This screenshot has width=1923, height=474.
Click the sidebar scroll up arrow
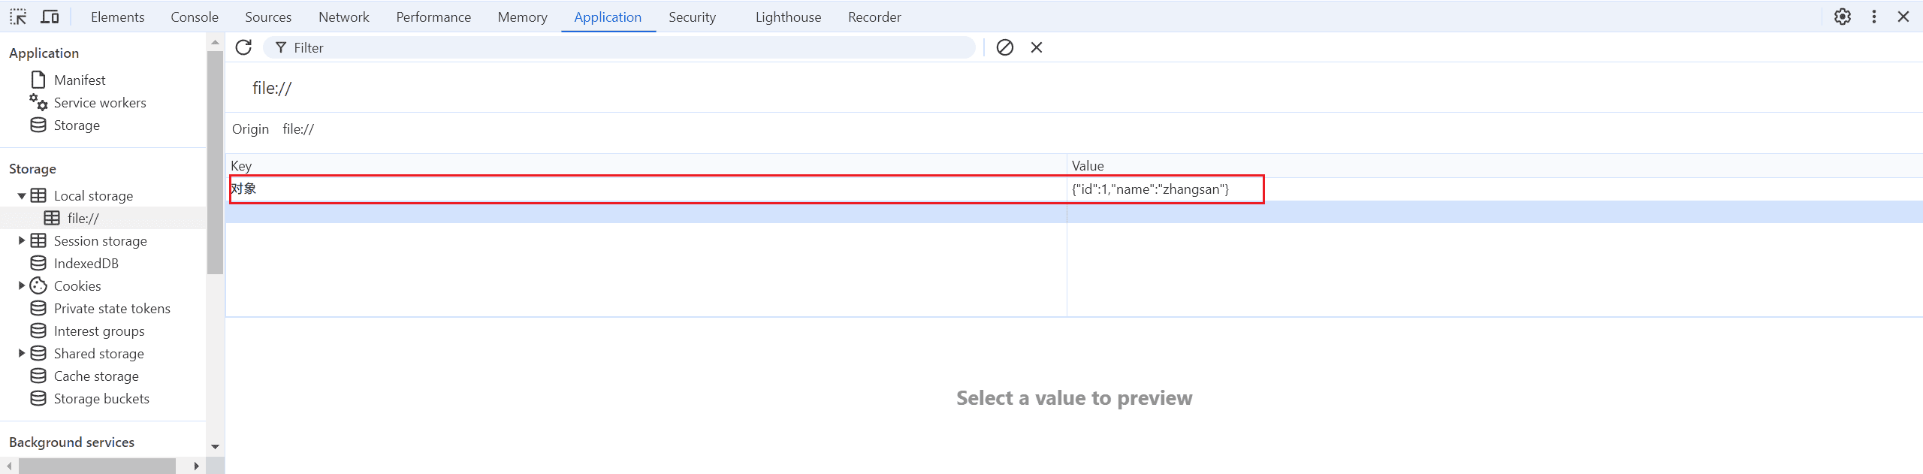[x=215, y=43]
